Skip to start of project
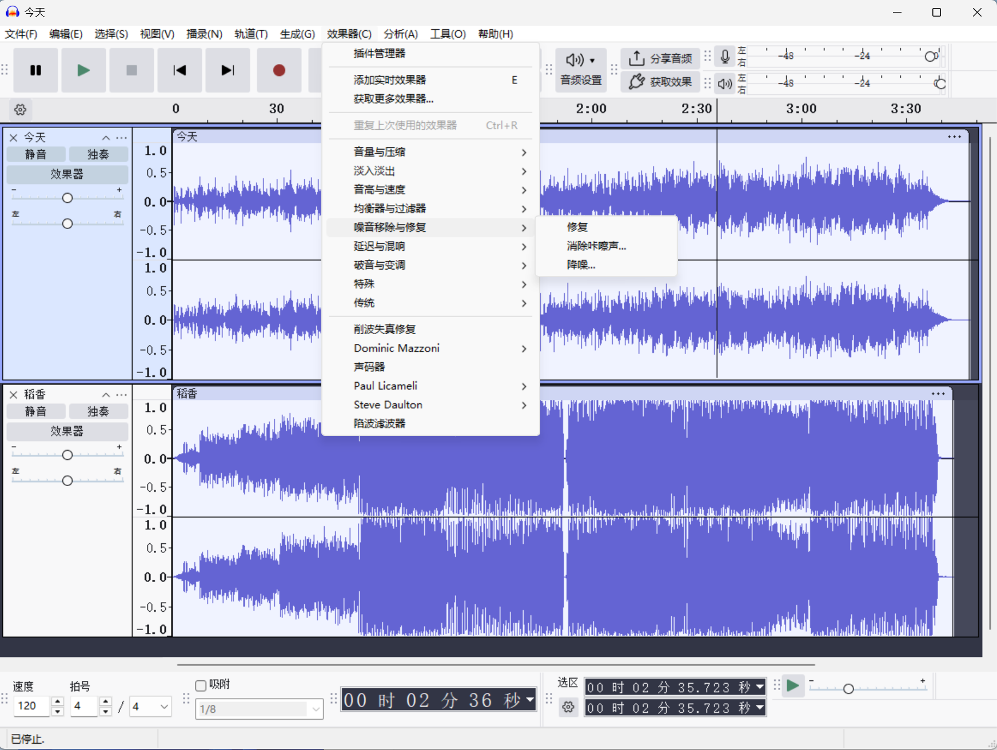This screenshot has height=750, width=997. coord(180,70)
